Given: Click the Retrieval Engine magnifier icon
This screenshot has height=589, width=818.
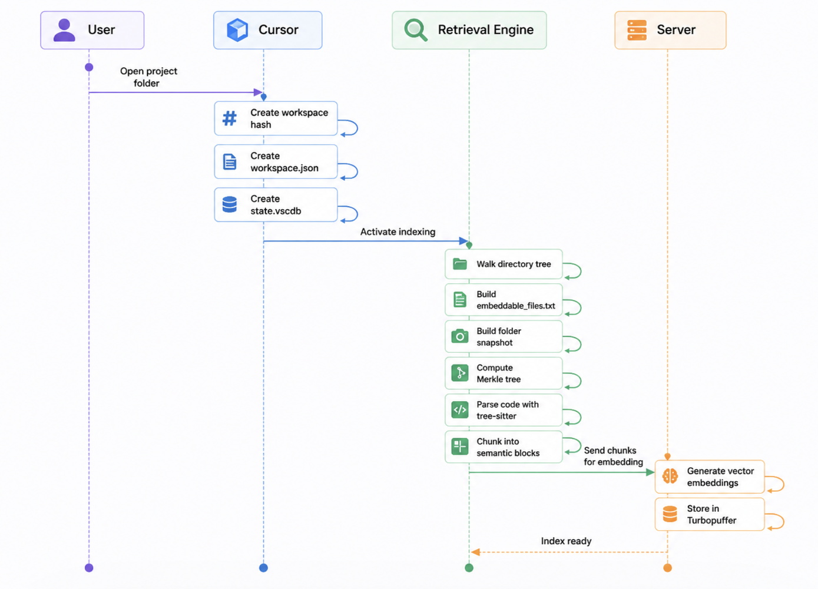Looking at the screenshot, I should [416, 29].
